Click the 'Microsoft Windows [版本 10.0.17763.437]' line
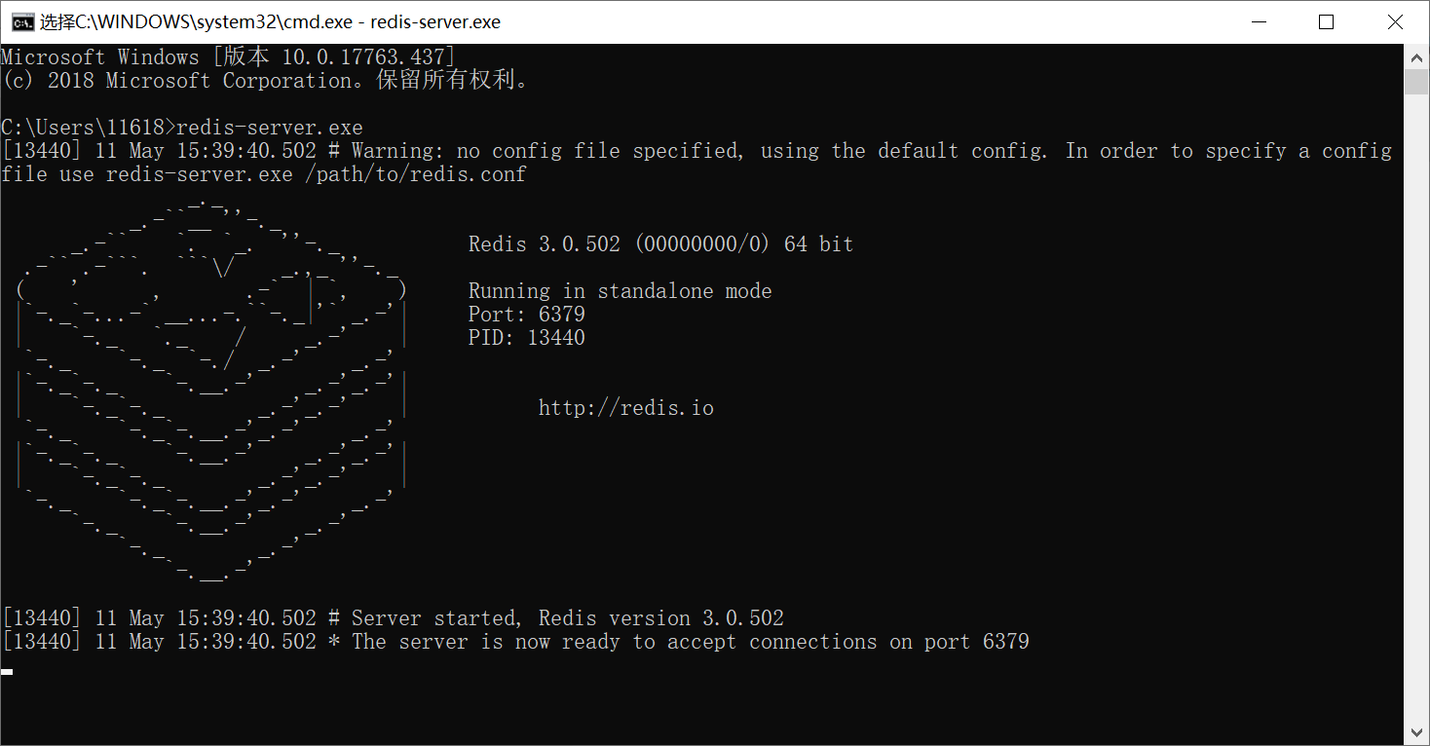Viewport: 1430px width, 746px height. pyautogui.click(x=228, y=57)
